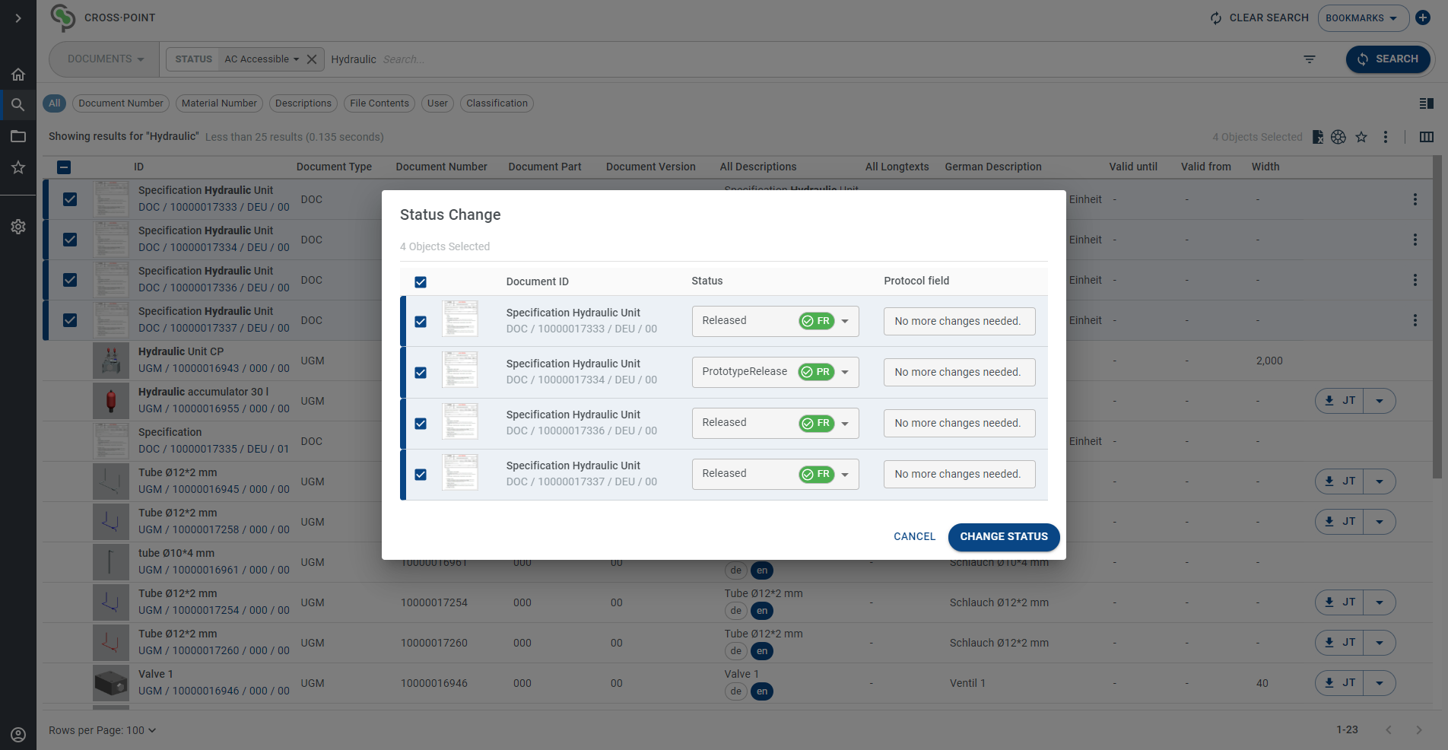Select the Classification search chip

pos(497,103)
